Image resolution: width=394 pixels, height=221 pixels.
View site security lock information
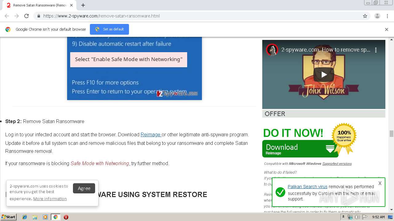pos(38,16)
